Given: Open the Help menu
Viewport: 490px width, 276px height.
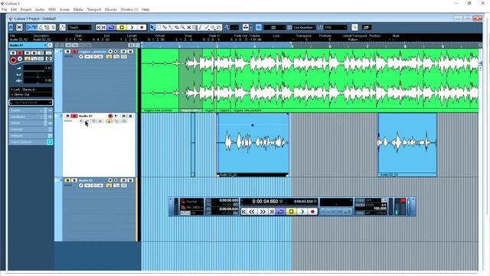Looking at the screenshot, I should click(x=145, y=10).
